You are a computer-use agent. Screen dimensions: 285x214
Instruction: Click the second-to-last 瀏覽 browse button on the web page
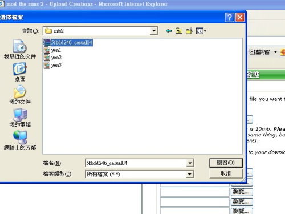pos(242,202)
